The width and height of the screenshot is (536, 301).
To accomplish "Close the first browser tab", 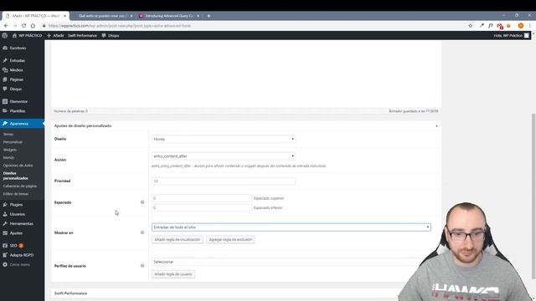I will (64, 16).
